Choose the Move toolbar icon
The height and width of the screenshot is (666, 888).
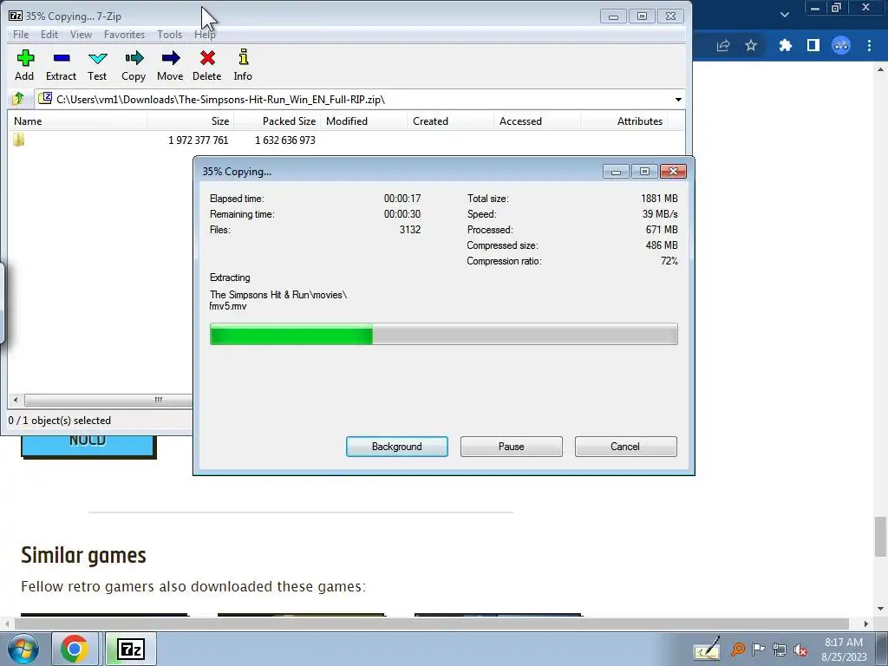[170, 65]
